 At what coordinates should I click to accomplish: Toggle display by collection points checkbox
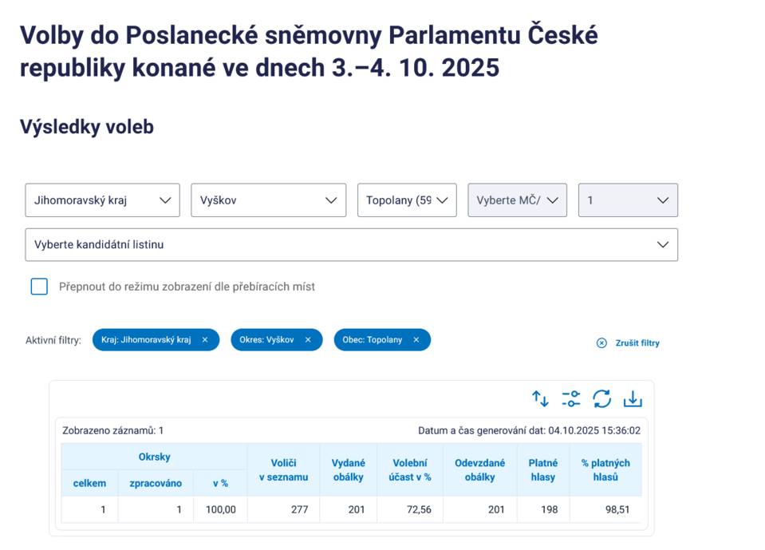[x=39, y=287]
